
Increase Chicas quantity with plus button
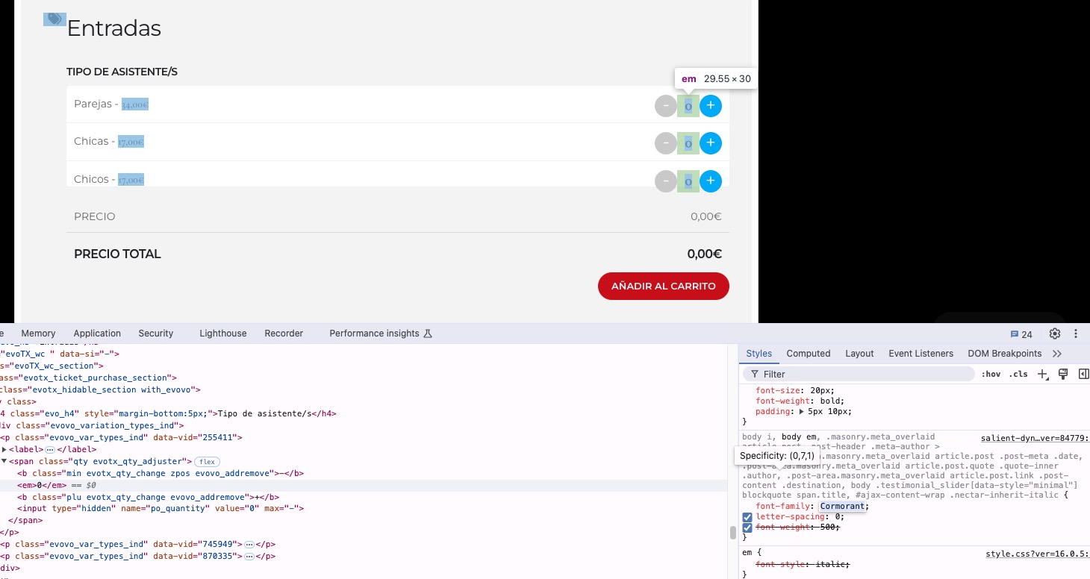coord(711,143)
